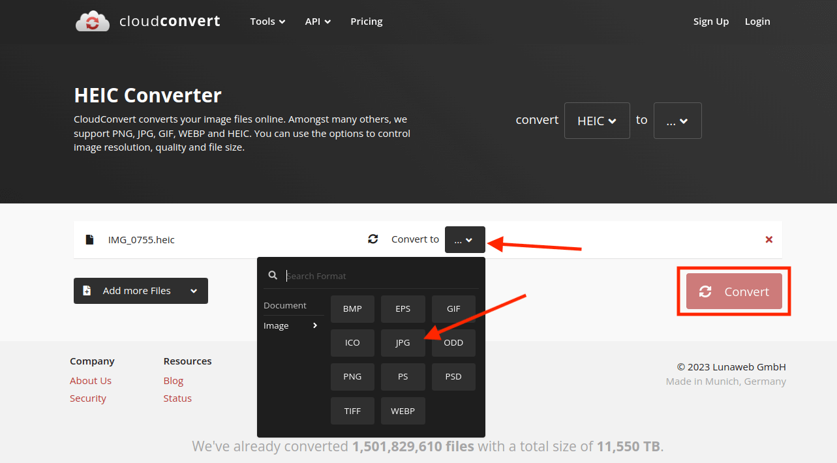The image size is (837, 463).
Task: Choose ICO as output format
Action: (x=352, y=343)
